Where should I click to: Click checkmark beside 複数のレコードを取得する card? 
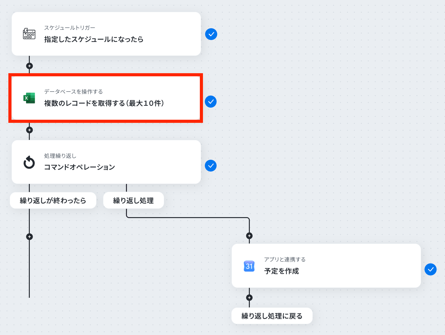point(211,101)
